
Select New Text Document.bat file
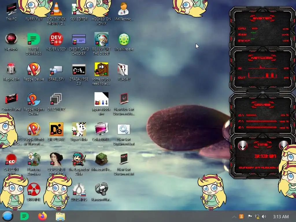pyautogui.click(x=124, y=135)
